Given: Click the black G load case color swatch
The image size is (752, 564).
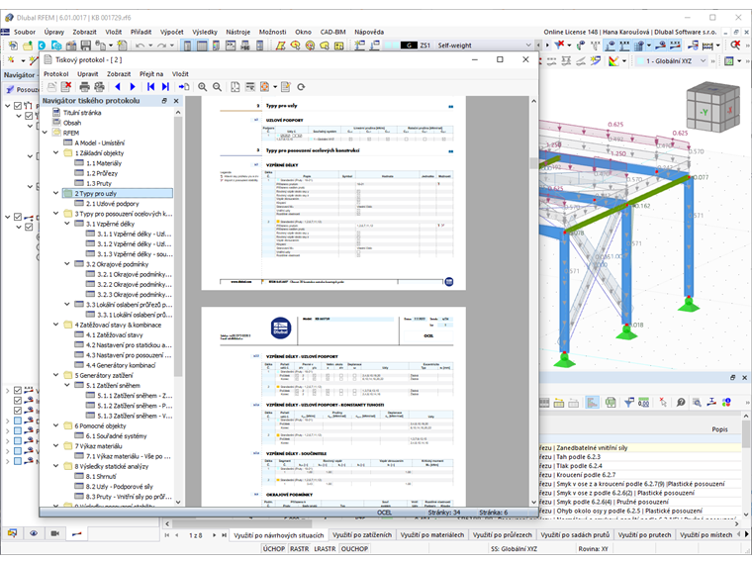Looking at the screenshot, I should [x=409, y=46].
